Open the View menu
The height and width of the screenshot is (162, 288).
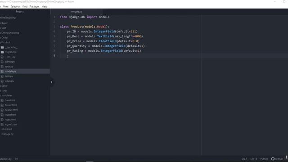tap(6, 7)
